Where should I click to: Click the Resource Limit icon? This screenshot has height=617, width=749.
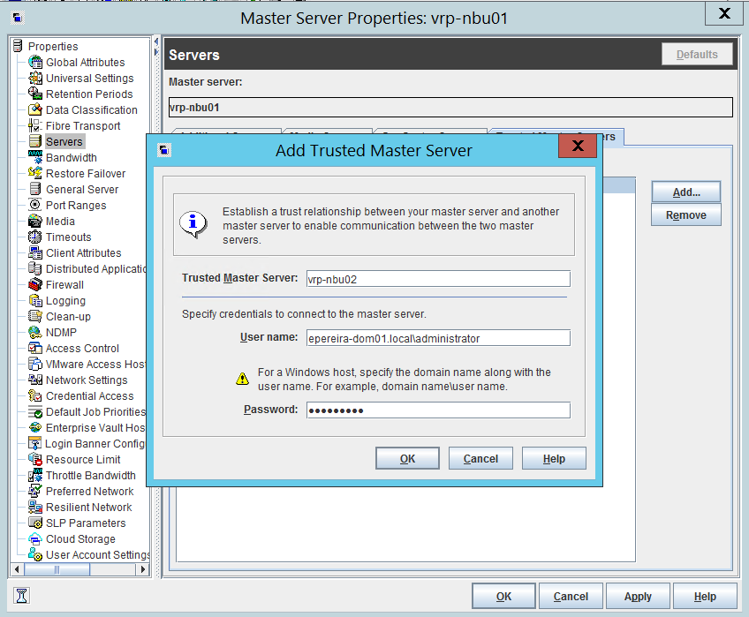(35, 459)
